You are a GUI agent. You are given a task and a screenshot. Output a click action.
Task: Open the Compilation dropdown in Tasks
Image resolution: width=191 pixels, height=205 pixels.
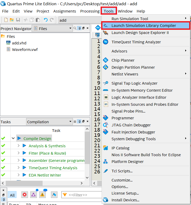point(49,122)
